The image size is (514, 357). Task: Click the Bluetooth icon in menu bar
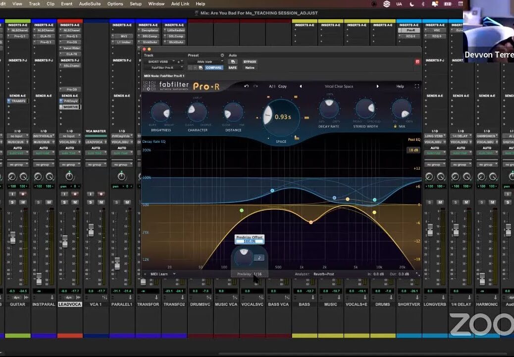(x=423, y=4)
